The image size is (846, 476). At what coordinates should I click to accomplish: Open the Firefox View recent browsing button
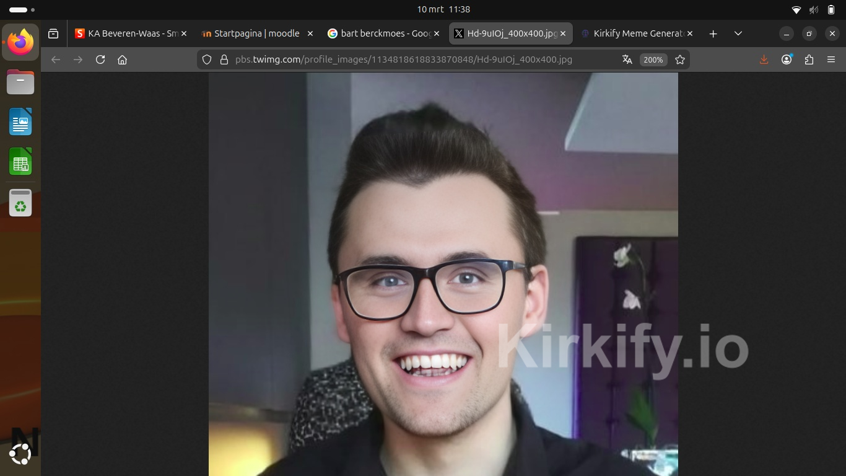point(53,33)
